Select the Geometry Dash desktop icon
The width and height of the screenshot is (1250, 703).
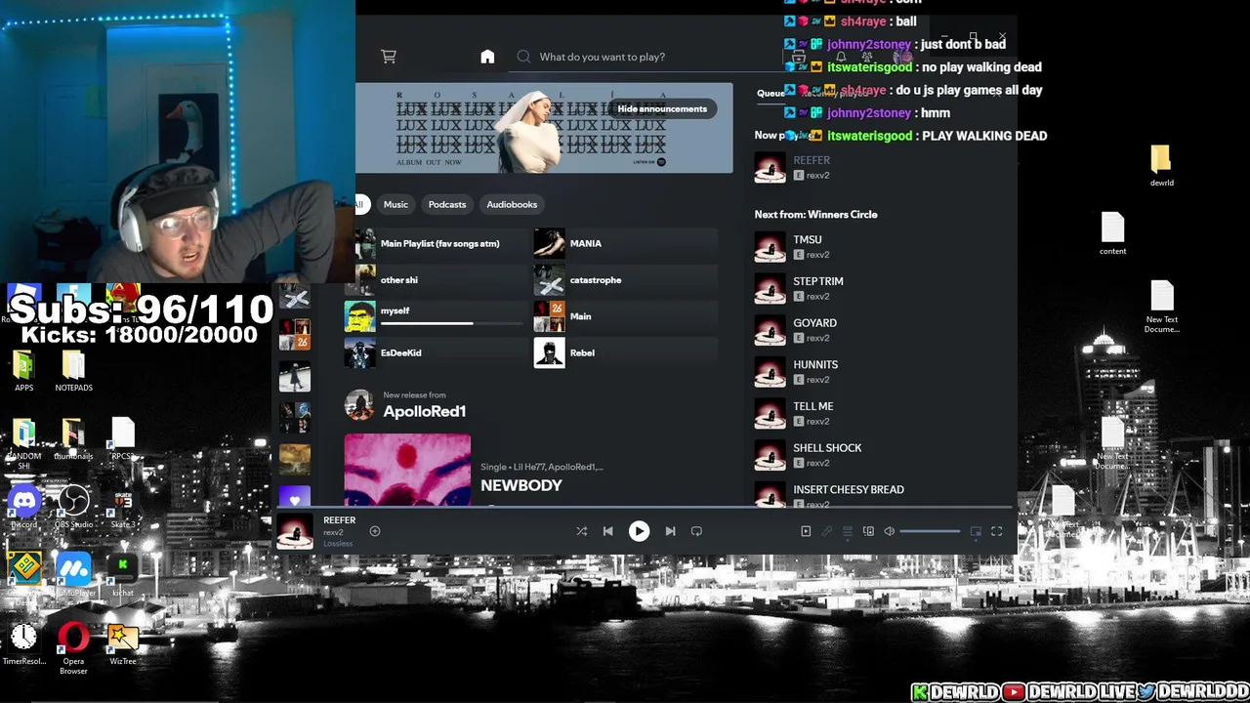click(24, 574)
